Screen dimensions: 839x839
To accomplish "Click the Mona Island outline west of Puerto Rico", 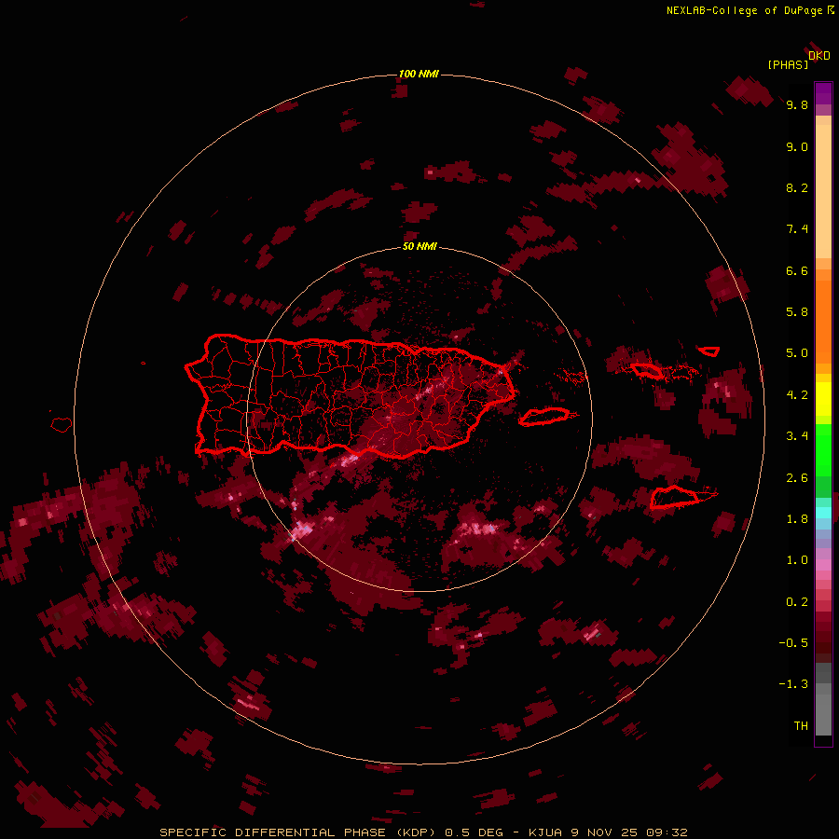I will [x=62, y=424].
